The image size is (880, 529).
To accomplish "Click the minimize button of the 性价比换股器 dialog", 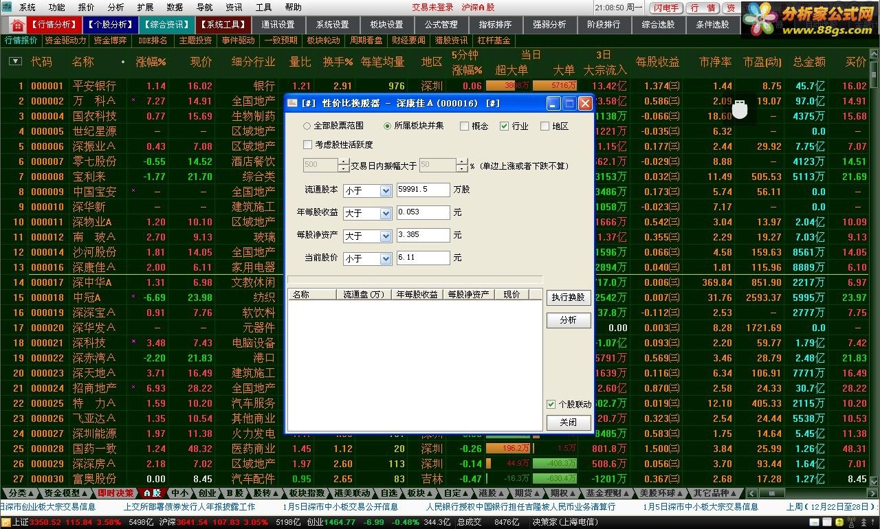I will tap(554, 104).
